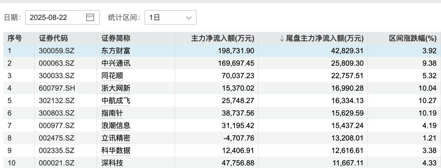441x168 pixels.
Task: Open the 东方财富 stock link
Action: 116,51
